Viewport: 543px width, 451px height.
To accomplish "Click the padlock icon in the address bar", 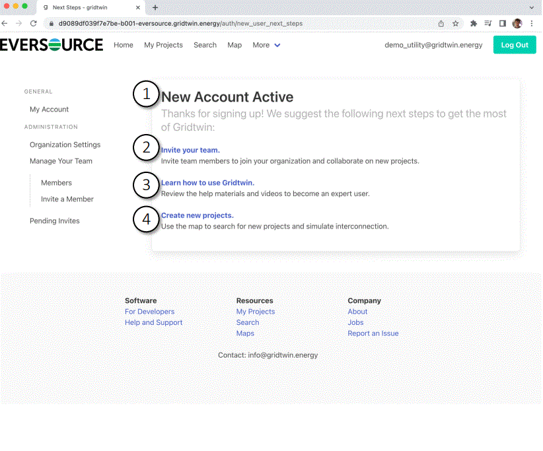I will pyautogui.click(x=51, y=22).
